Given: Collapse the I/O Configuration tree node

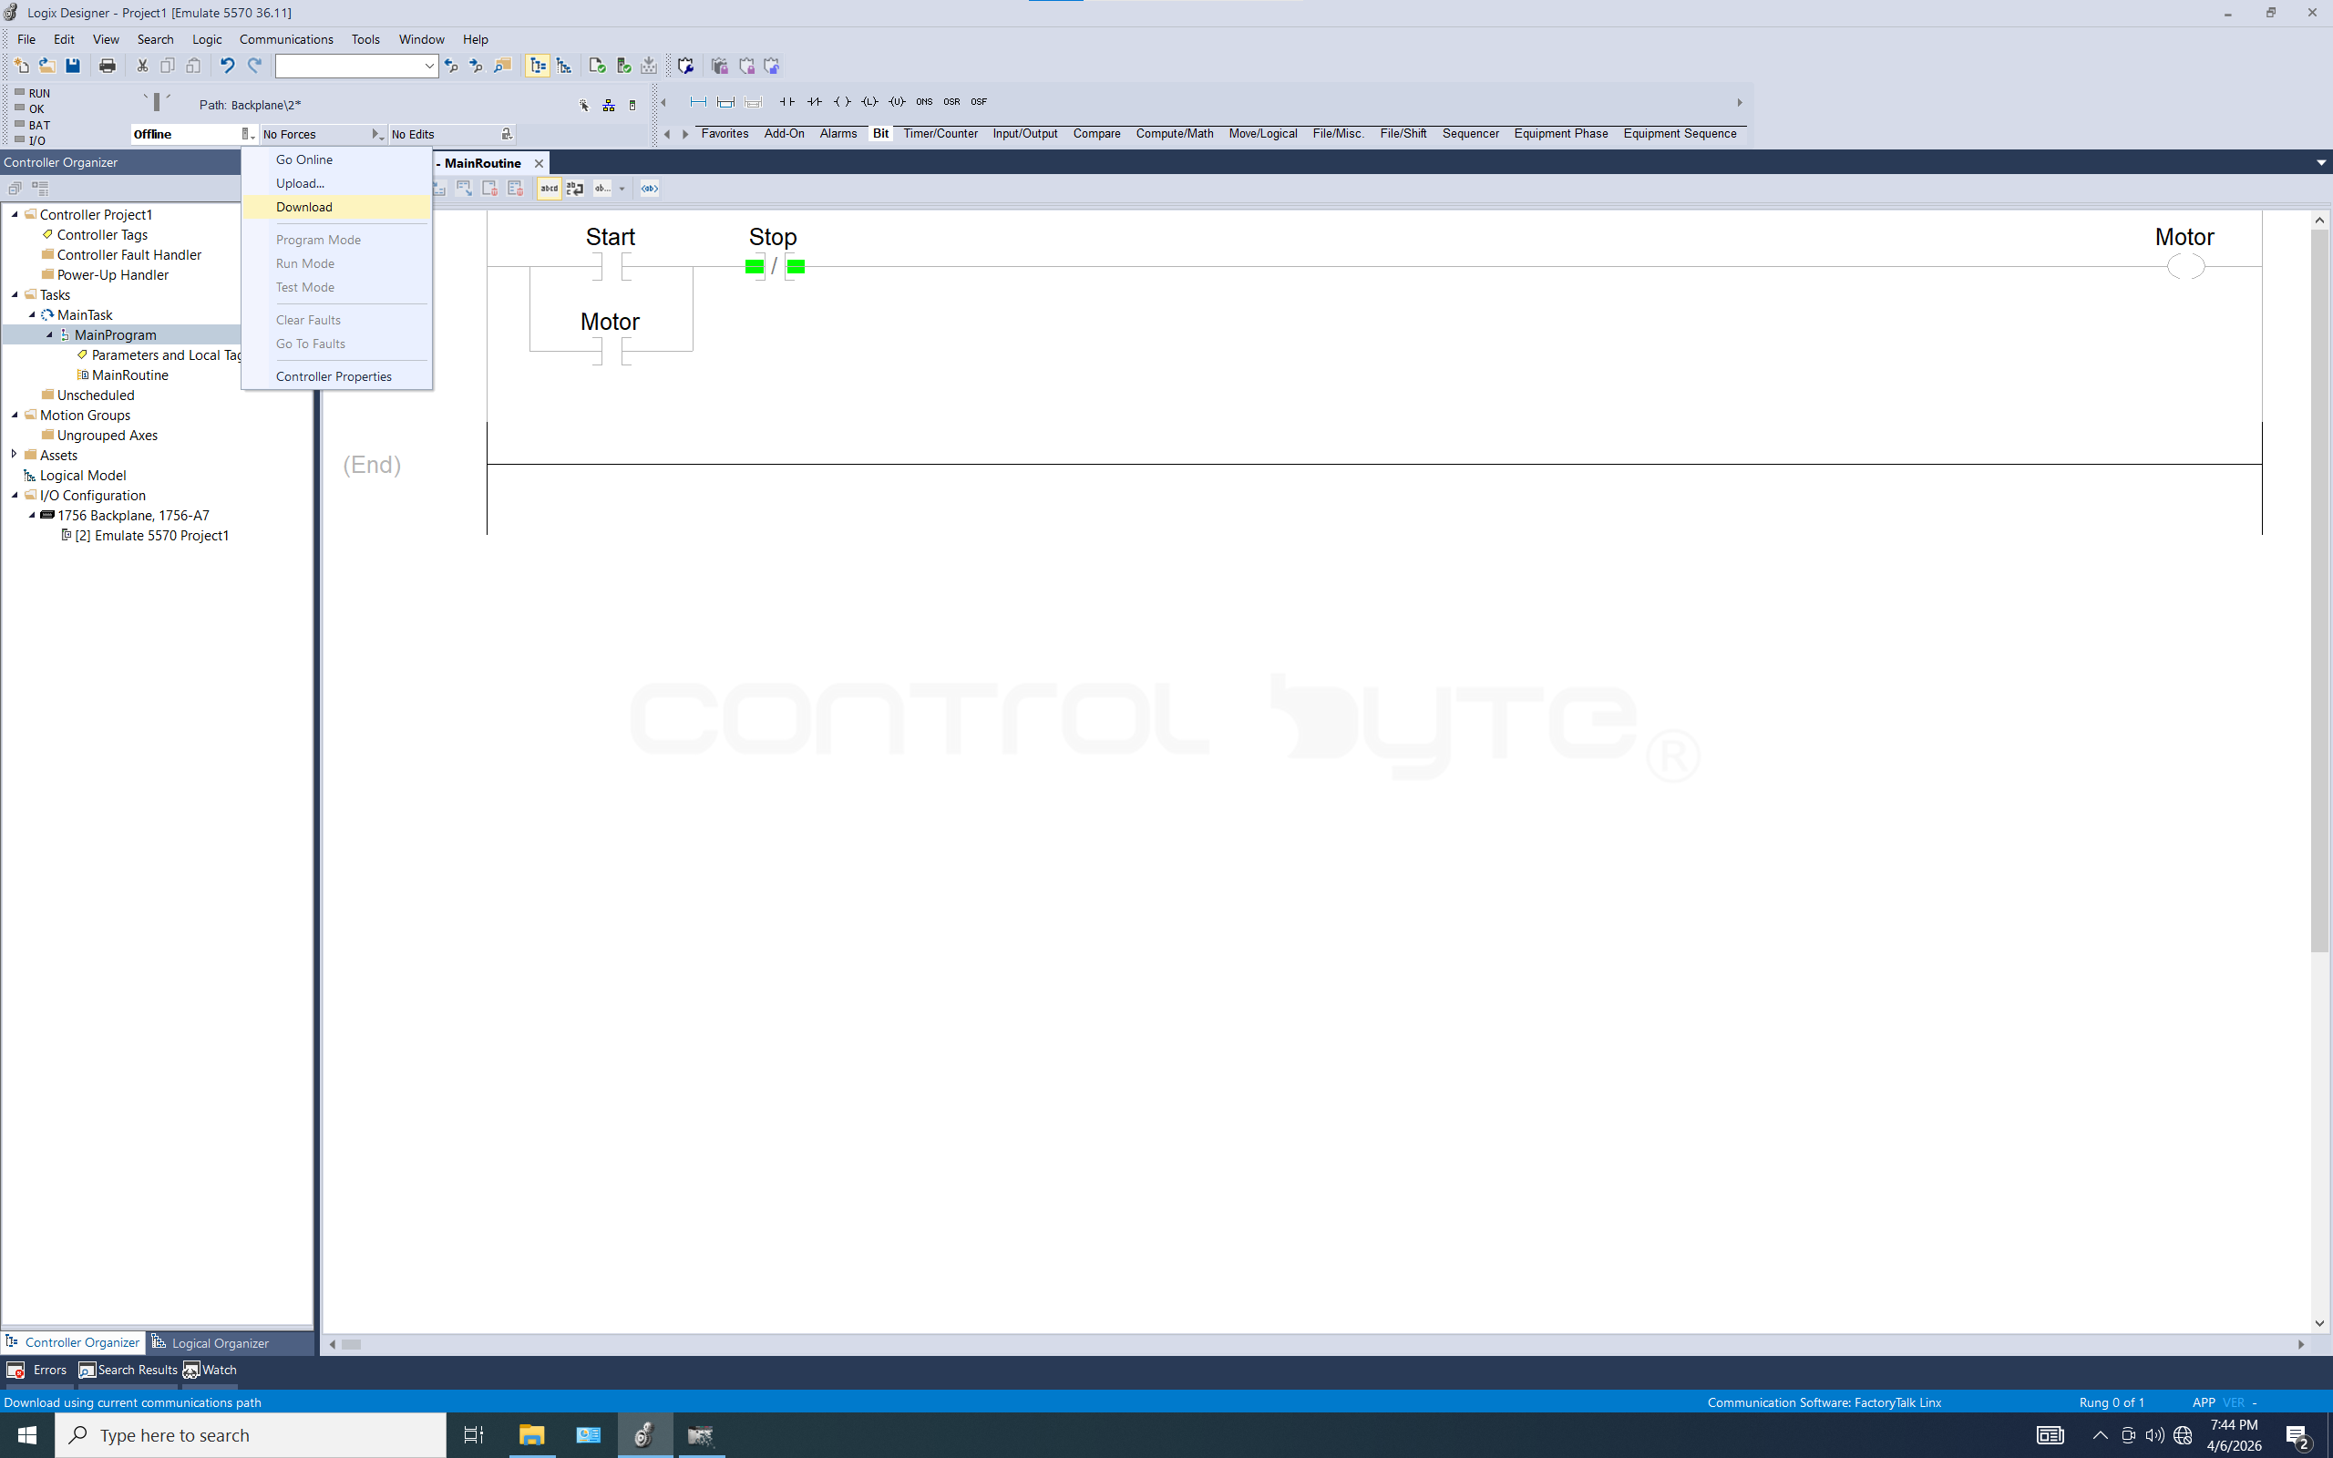Looking at the screenshot, I should pos(15,495).
